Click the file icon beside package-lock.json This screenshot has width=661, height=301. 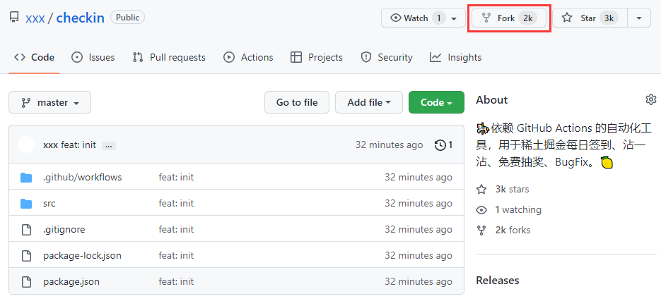click(x=26, y=256)
